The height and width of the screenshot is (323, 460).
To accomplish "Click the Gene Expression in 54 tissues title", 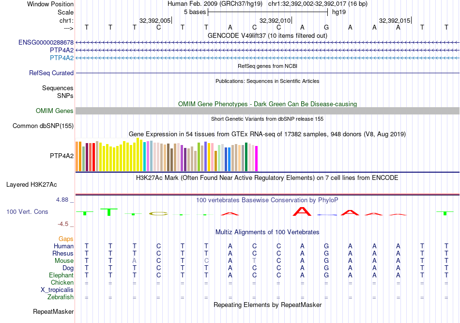I will [267, 134].
